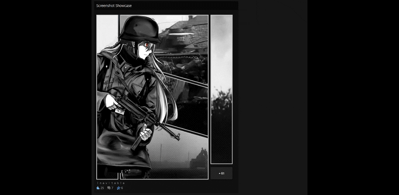
Task: Click the Screenshot Showcase header
Action: pos(114,6)
